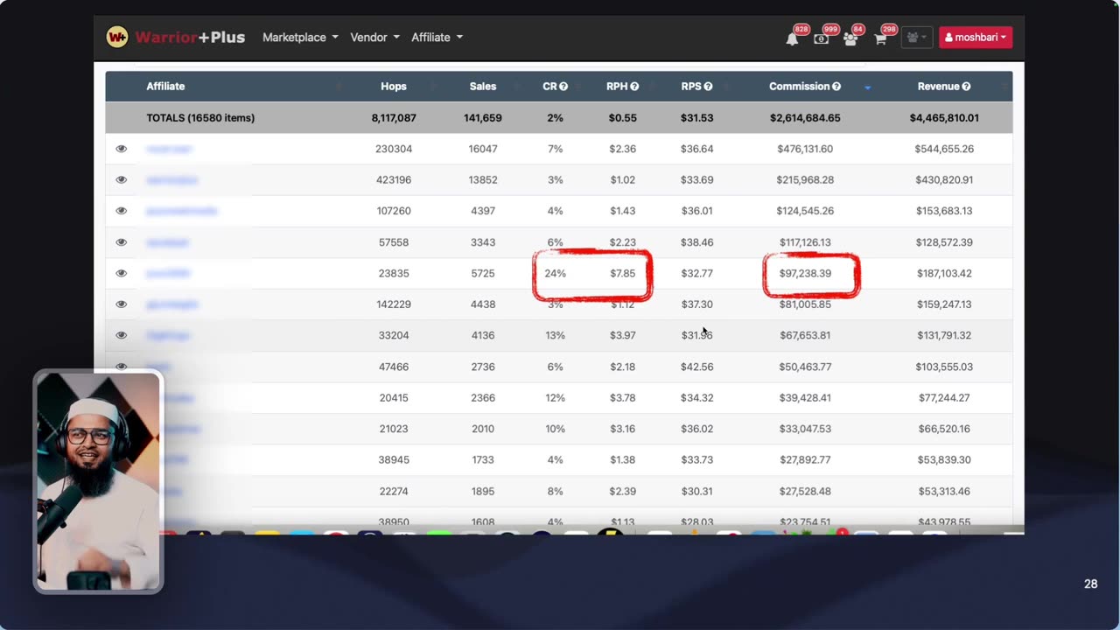1120x630 pixels.
Task: Toggle the eye icon in the 142229 hops row
Action: [122, 304]
